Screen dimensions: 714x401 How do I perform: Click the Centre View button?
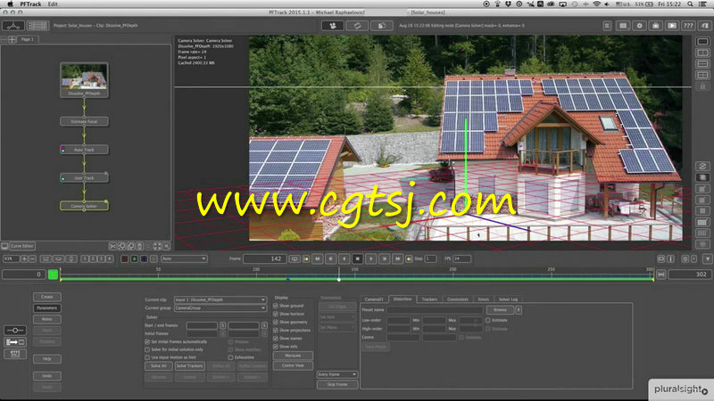293,365
